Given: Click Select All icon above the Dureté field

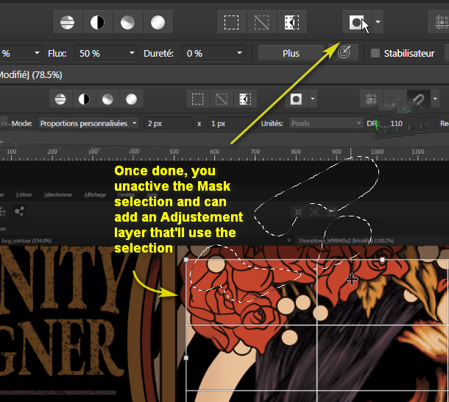Looking at the screenshot, I should [231, 22].
